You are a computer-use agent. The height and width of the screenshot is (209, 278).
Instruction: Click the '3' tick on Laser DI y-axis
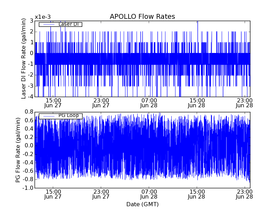pyautogui.click(x=32, y=21)
